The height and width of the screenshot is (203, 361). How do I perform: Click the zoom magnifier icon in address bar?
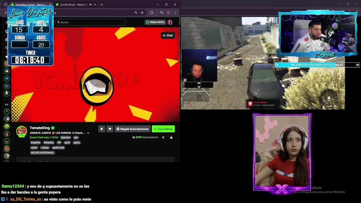136,13
